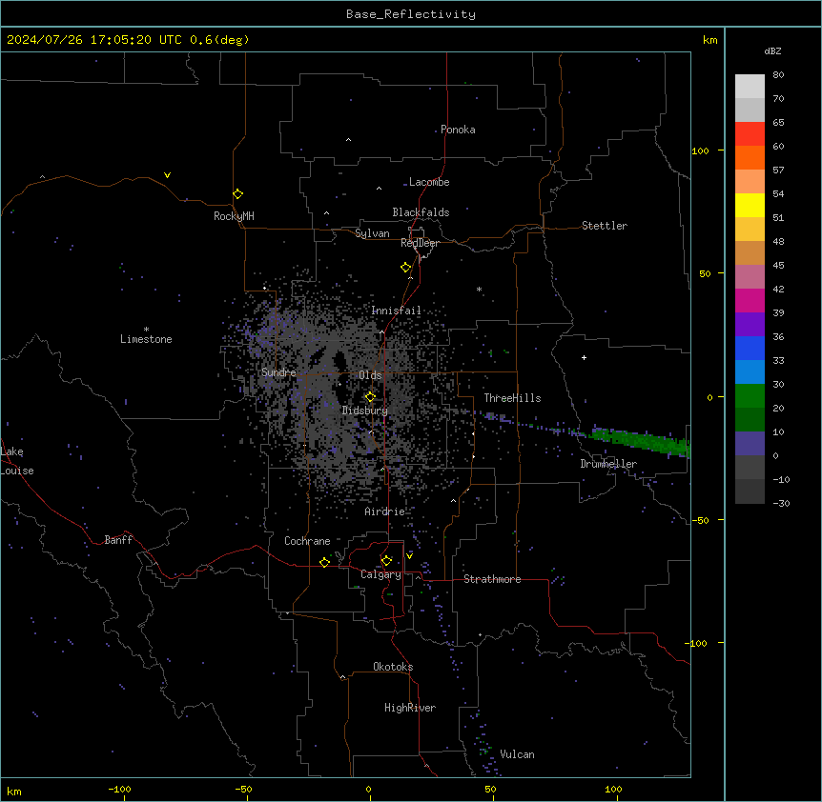Click the Airdrie city label
Viewport: 822px width, 802px height.
point(385,511)
